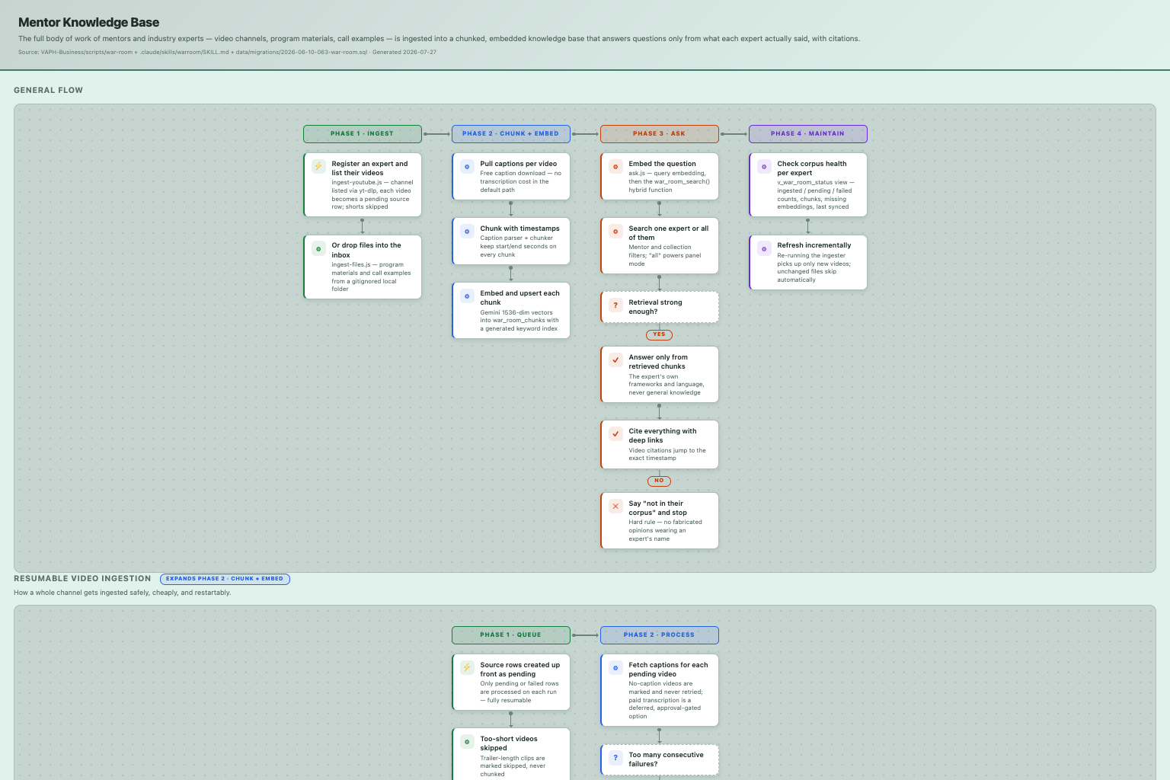Click the Say not in their corpus and stop title
The width and height of the screenshot is (1170, 780).
(657, 508)
